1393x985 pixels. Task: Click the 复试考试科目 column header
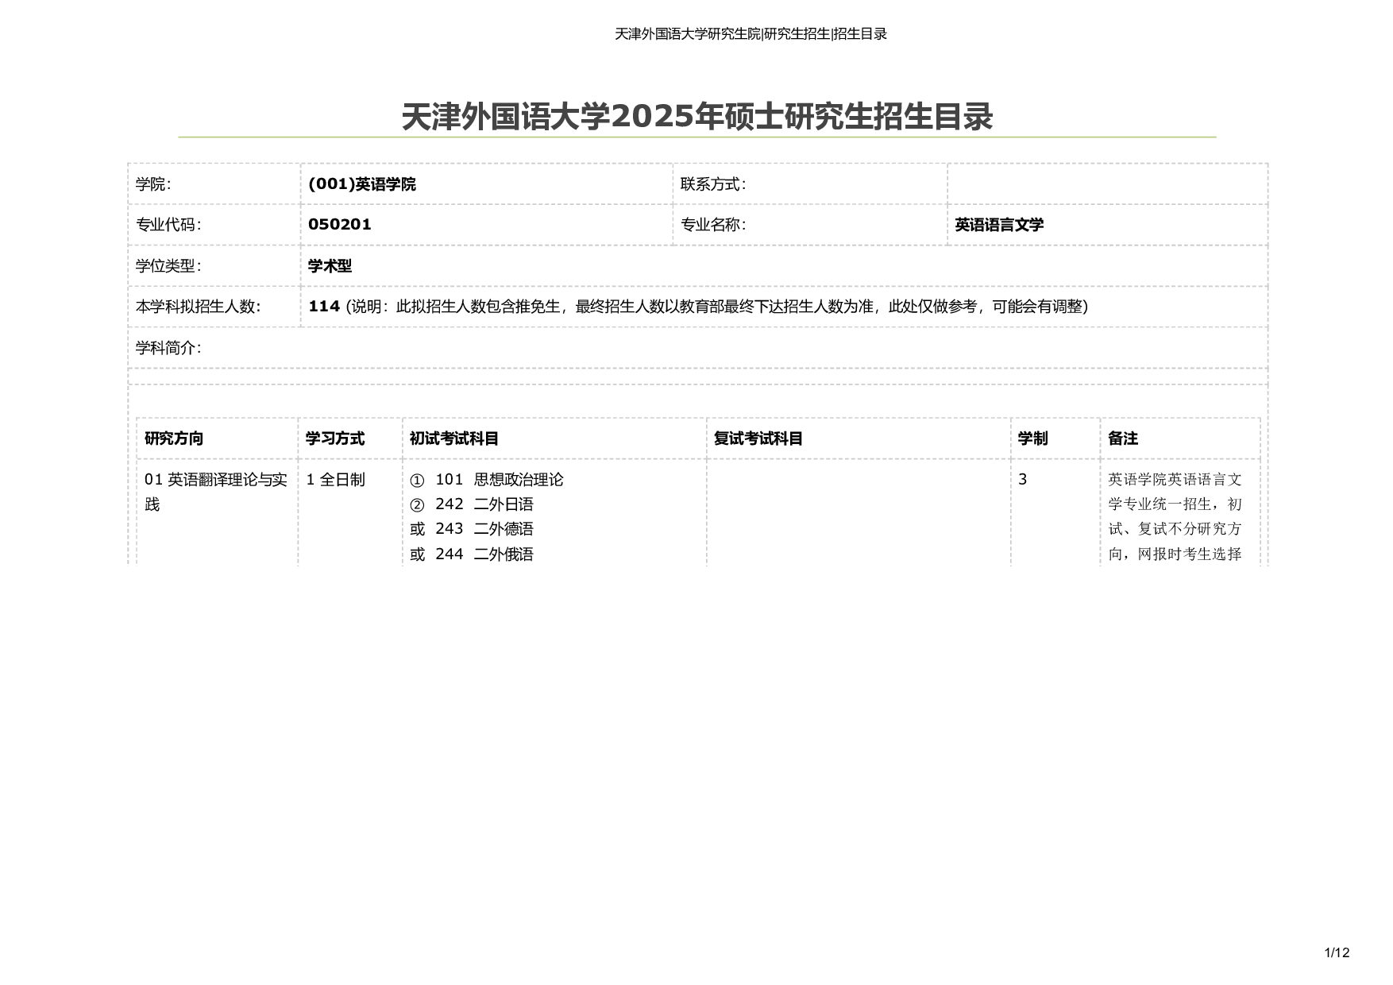click(758, 438)
